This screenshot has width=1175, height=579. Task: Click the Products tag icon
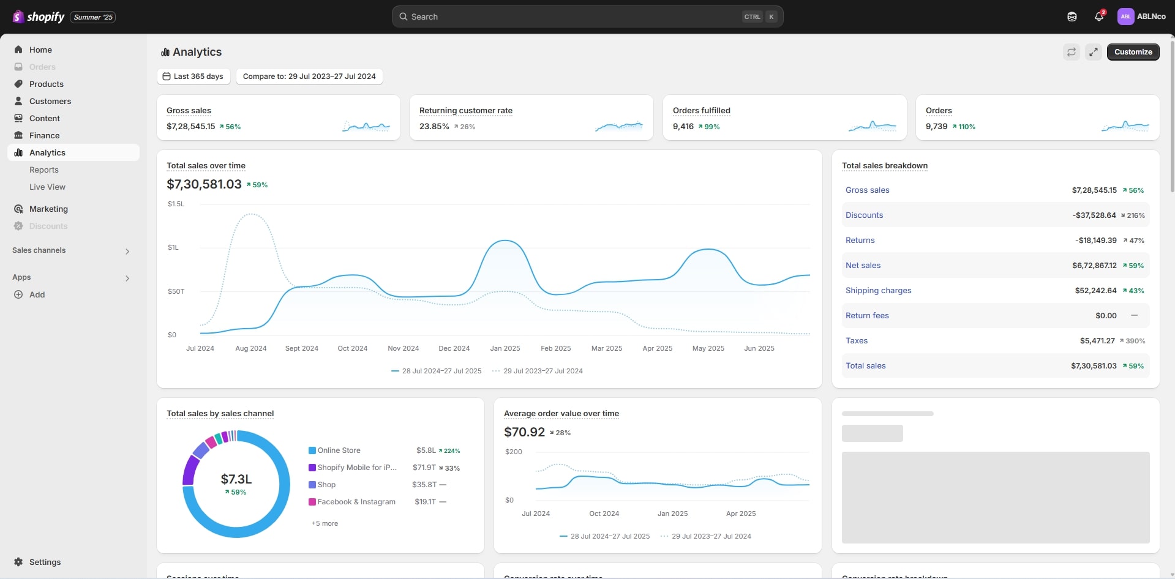point(18,84)
